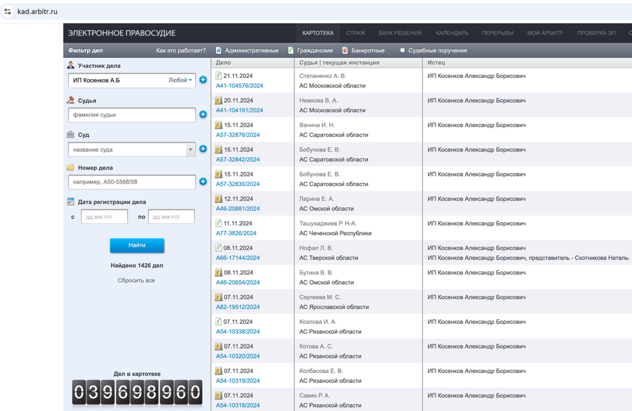Image resolution: width=632 pixels, height=411 pixels.
Task: Click case type icon for A77-3826/2024
Action: coord(218,223)
